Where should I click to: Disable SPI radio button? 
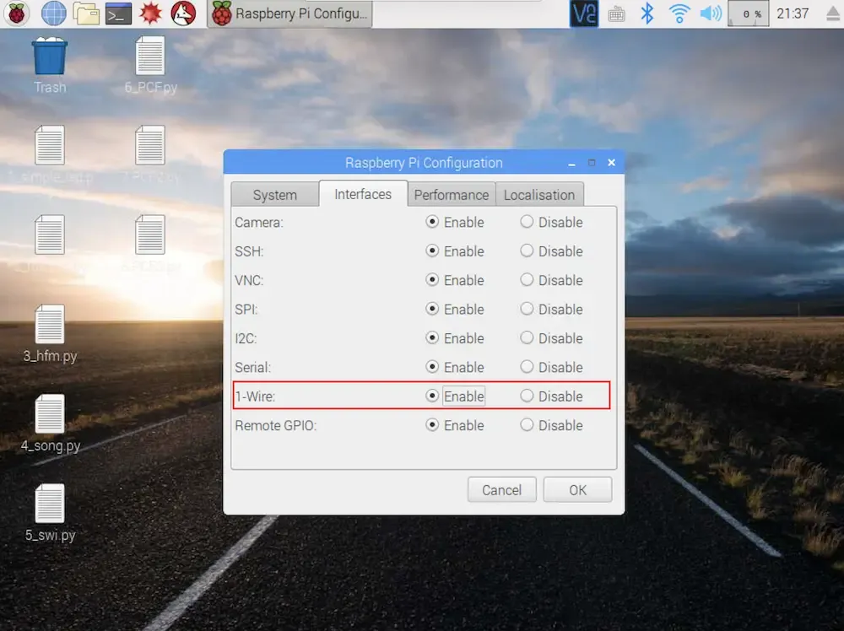coord(527,309)
